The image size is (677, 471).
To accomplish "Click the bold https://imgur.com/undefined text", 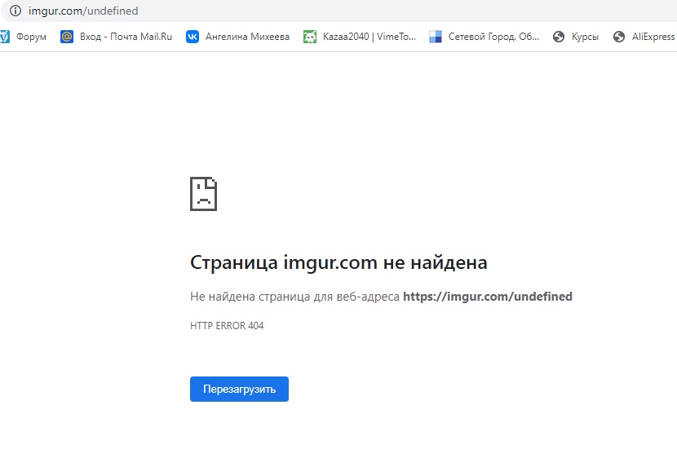I will pos(487,297).
